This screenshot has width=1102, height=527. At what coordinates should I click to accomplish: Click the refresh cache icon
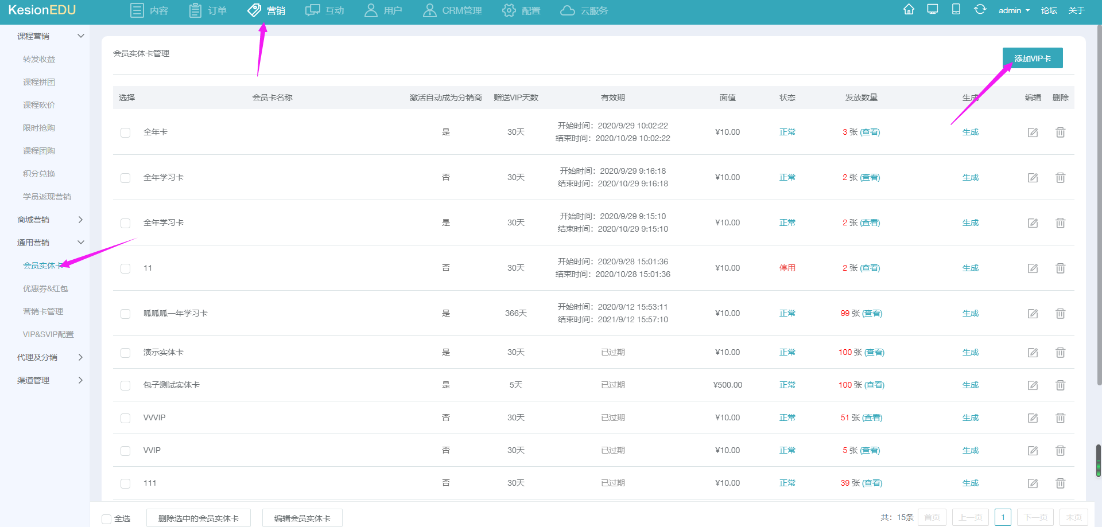(980, 10)
